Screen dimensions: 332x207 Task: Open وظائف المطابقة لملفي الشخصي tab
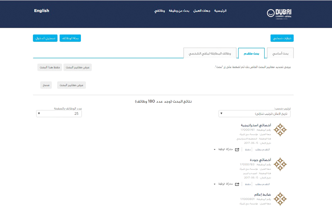pos(210,53)
